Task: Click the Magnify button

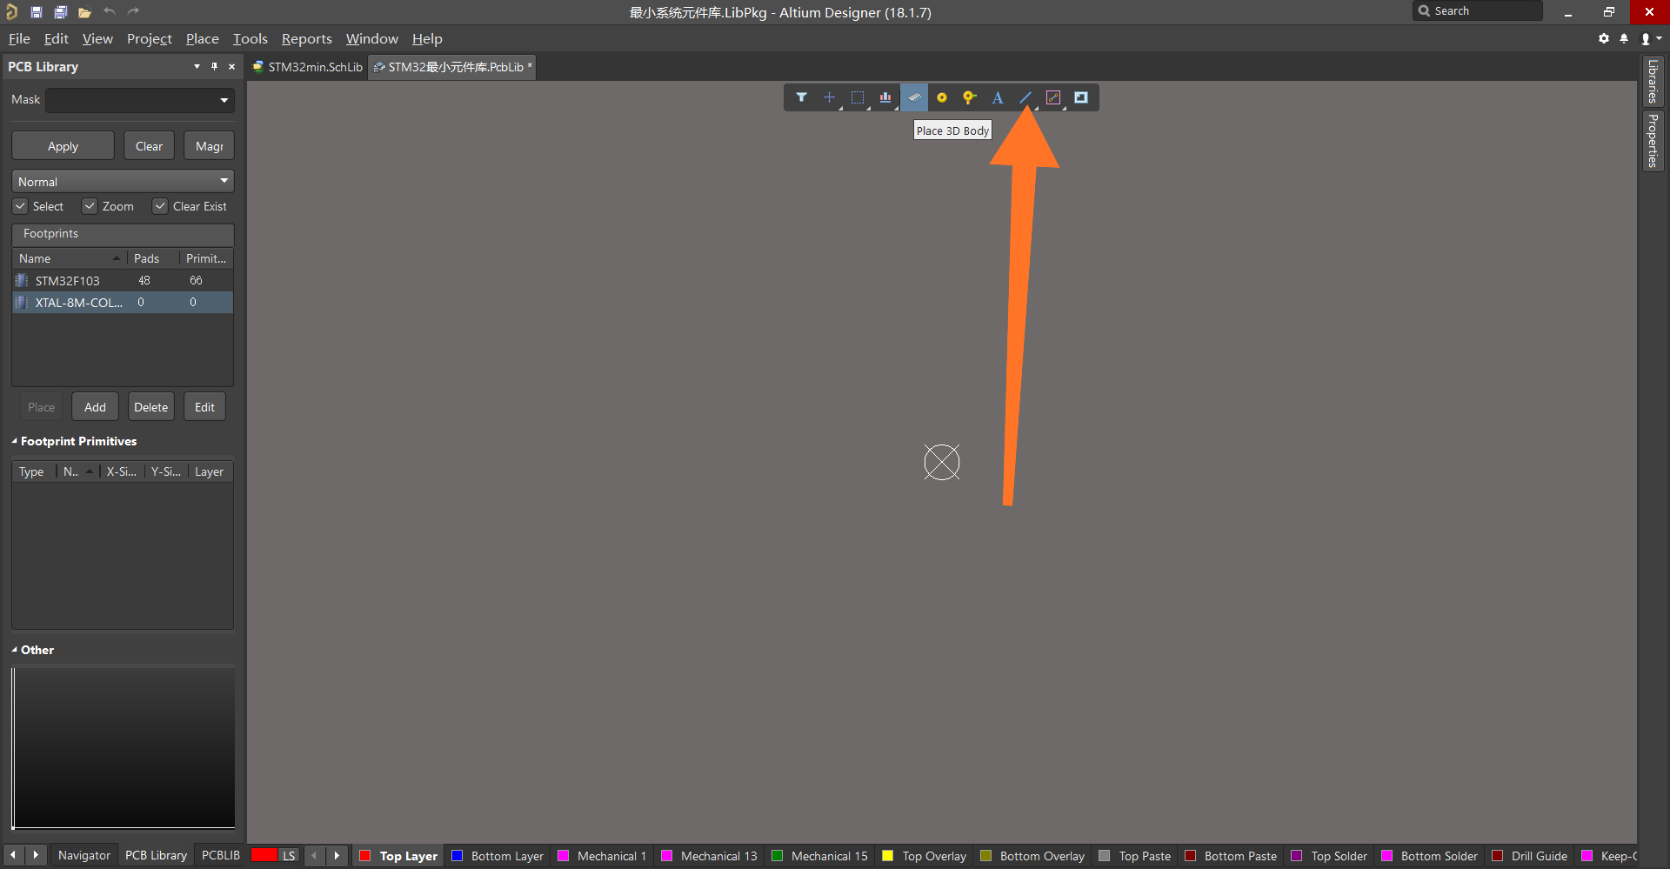Action: coord(209,146)
